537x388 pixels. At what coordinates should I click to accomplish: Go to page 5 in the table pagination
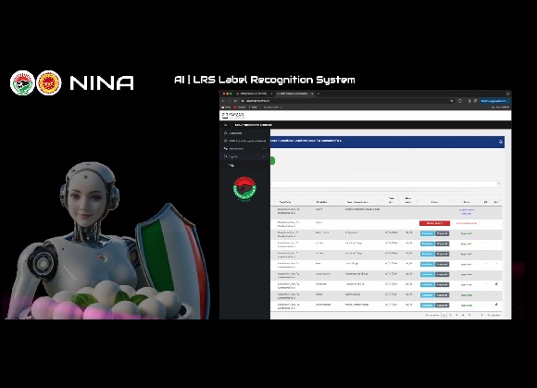[469, 315]
